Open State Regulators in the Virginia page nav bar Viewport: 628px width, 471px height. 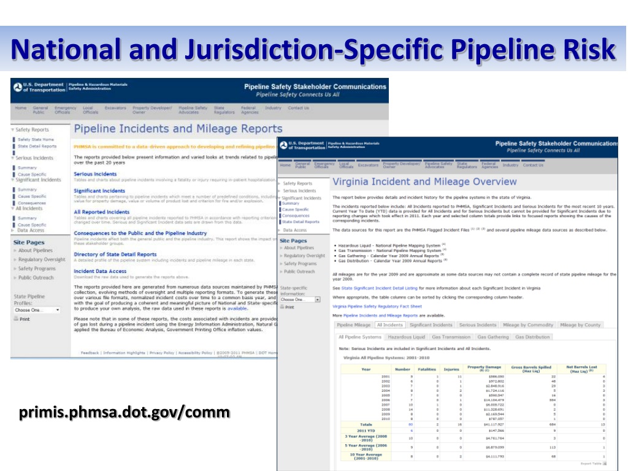(467, 165)
